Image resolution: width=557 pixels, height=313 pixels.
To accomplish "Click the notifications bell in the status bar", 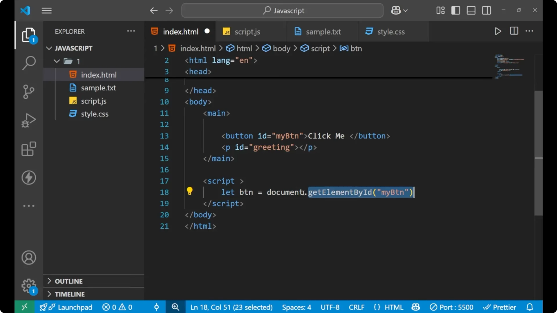I will (530, 307).
